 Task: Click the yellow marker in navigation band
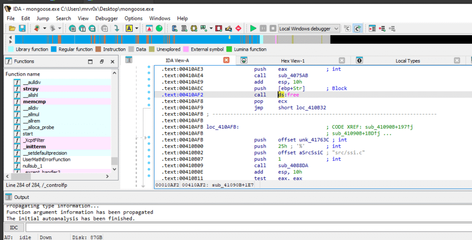click(230, 37)
